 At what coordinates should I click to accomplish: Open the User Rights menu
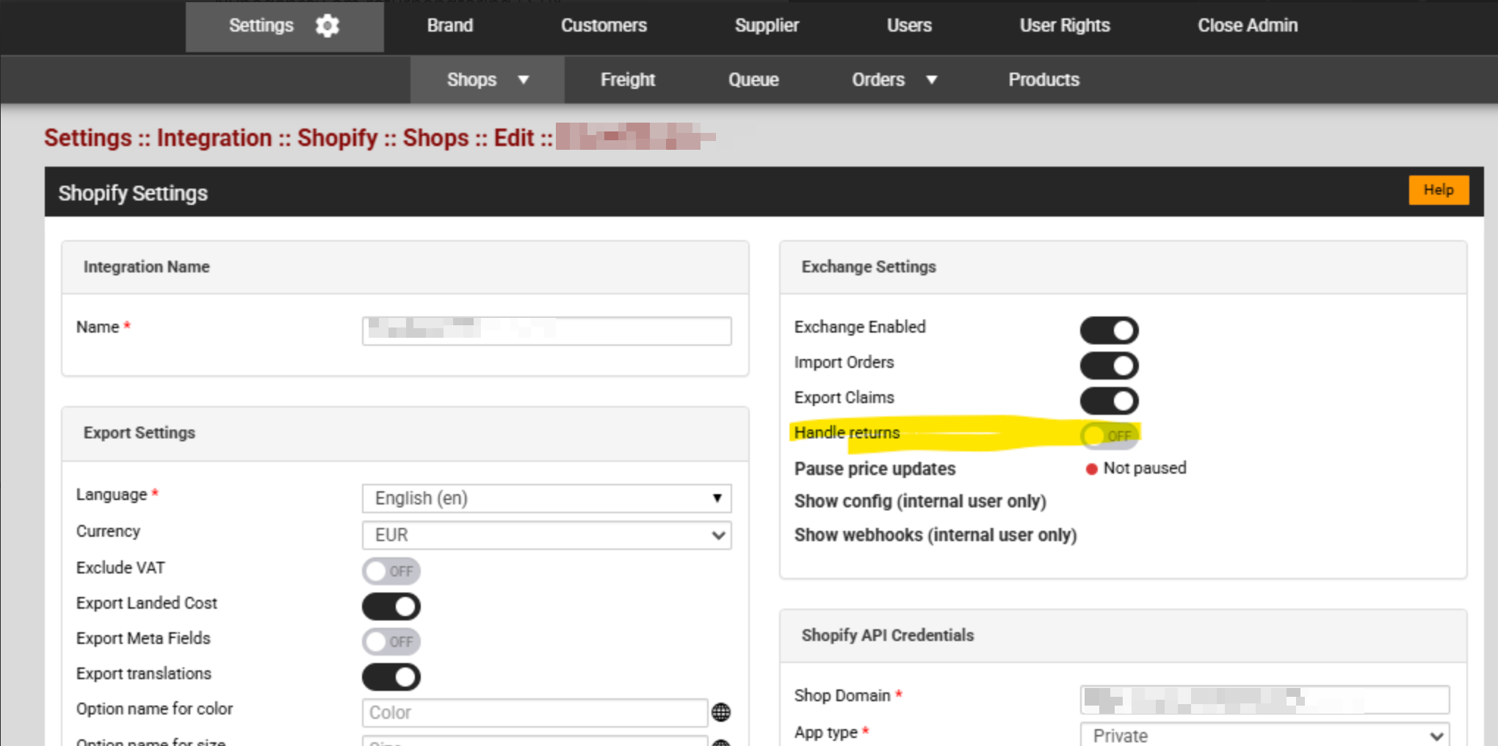(x=1065, y=26)
